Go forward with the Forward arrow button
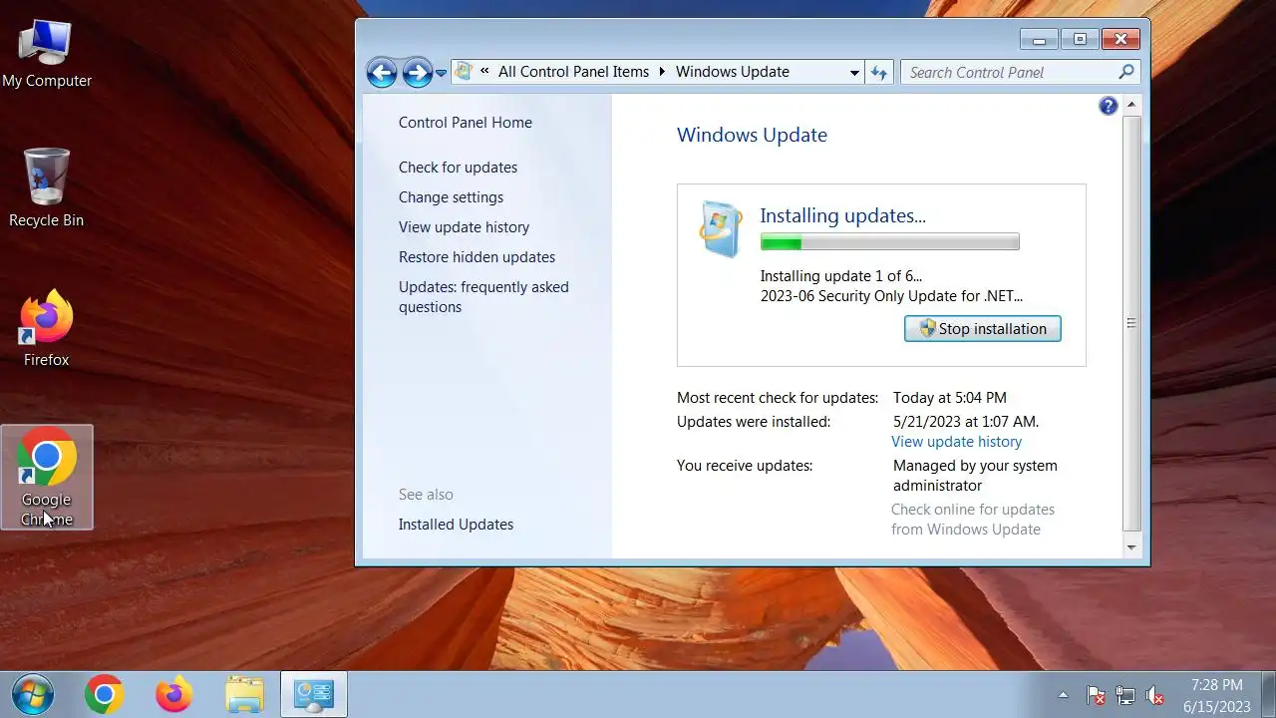The image size is (1276, 718). tap(417, 72)
